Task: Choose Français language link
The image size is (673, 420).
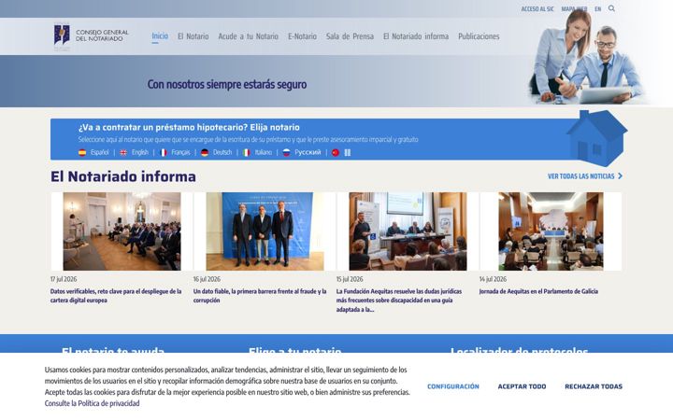Action: pos(180,152)
